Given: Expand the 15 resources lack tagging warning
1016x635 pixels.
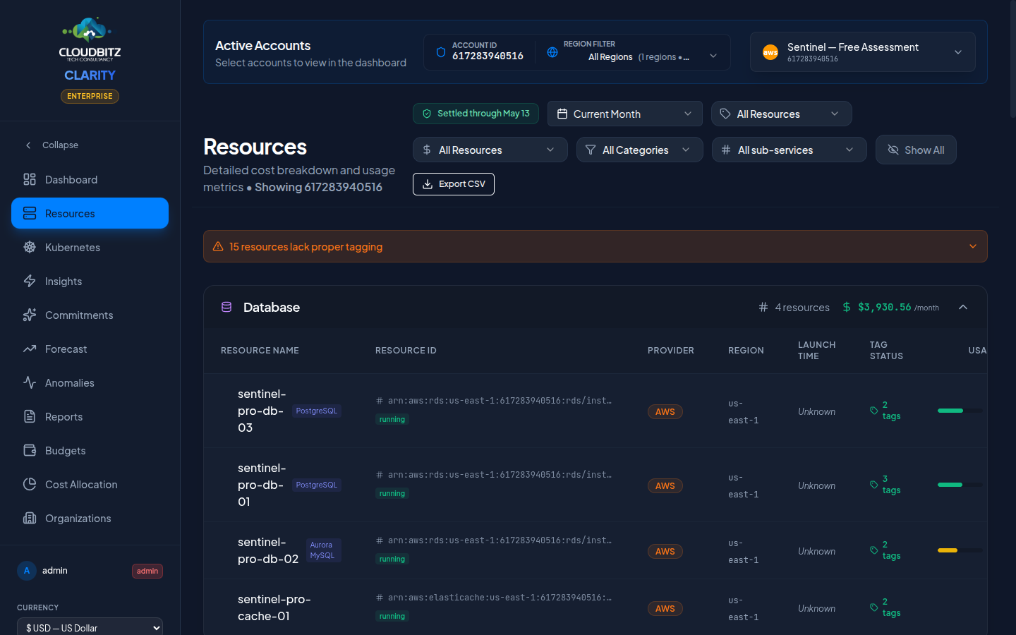Looking at the screenshot, I should click(x=595, y=246).
